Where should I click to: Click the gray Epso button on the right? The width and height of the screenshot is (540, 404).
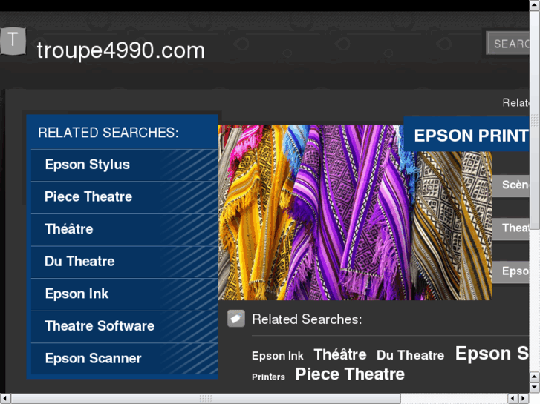click(511, 272)
